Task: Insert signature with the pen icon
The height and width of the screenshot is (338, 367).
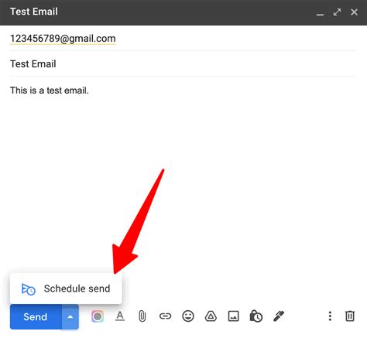Action: pos(279,316)
